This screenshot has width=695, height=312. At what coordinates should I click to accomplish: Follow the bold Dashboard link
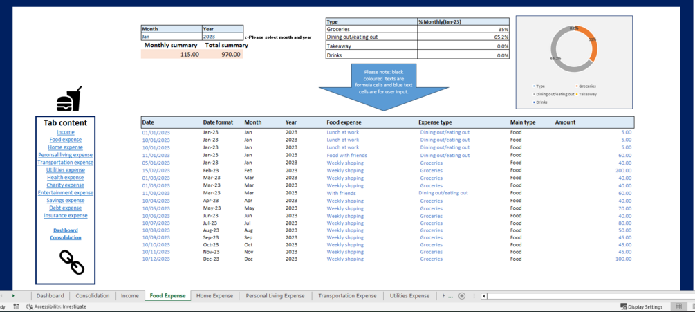pyautogui.click(x=66, y=230)
